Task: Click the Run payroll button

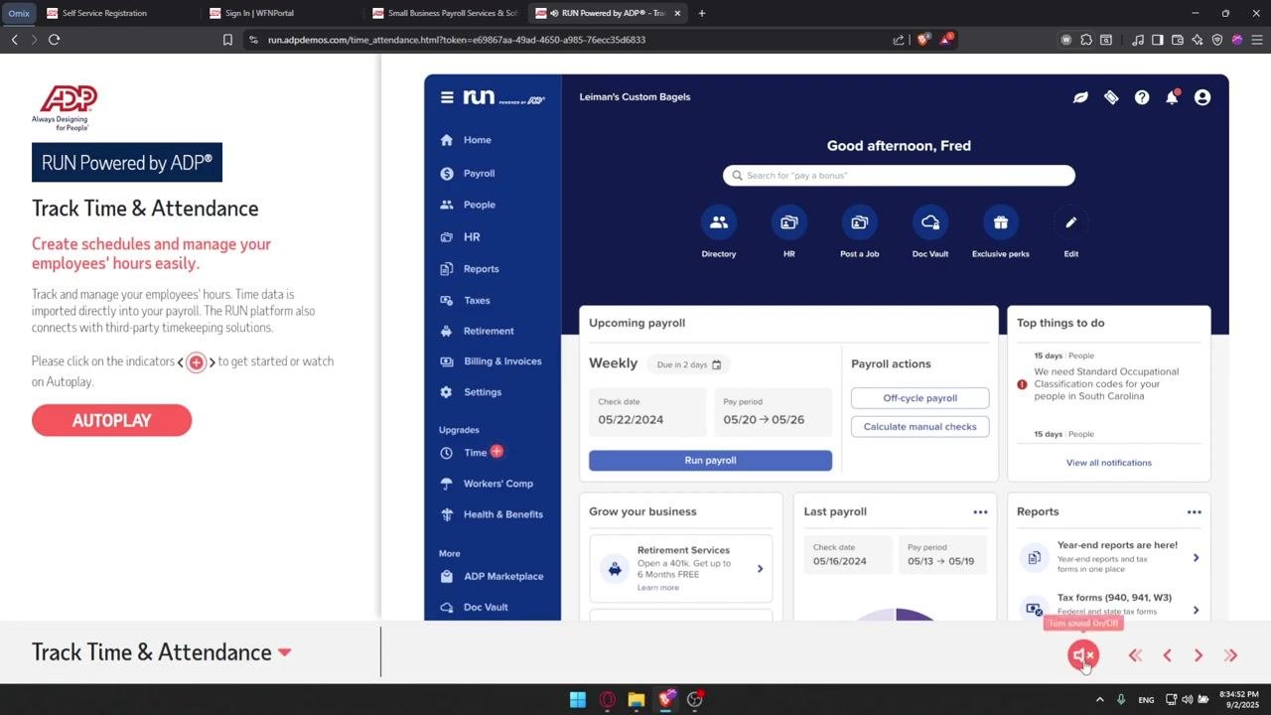Action: tap(710, 461)
